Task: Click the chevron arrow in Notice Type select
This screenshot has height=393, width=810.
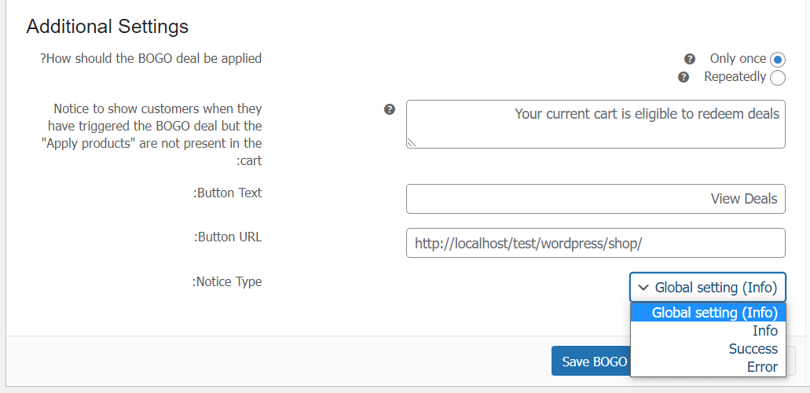Action: click(x=643, y=288)
